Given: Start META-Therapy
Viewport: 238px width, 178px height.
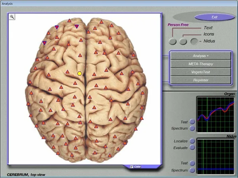Looking at the screenshot, I should click(x=201, y=64).
